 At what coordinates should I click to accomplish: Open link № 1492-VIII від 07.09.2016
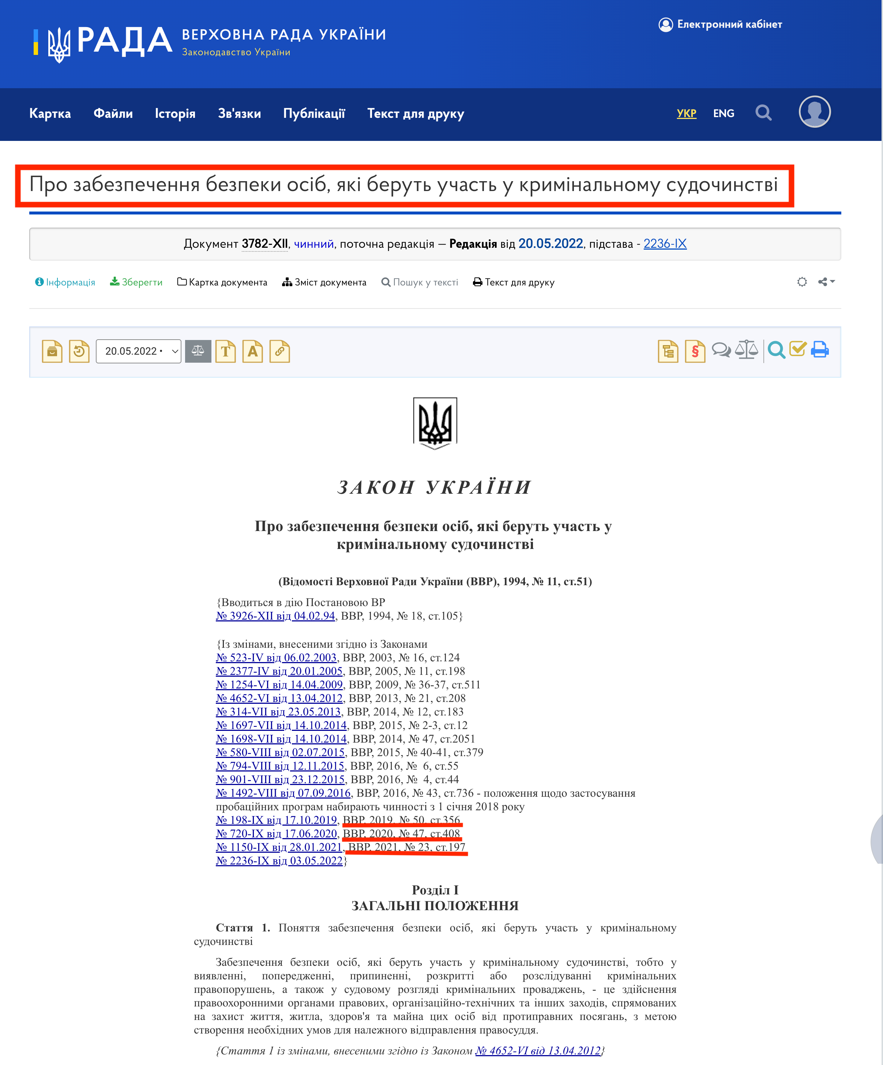pyautogui.click(x=283, y=793)
